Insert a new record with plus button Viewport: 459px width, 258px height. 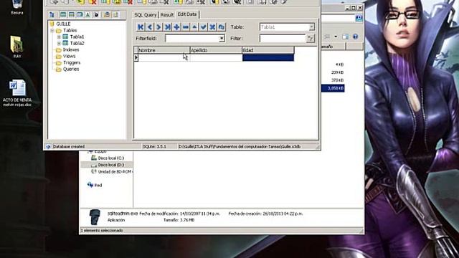pyautogui.click(x=176, y=27)
